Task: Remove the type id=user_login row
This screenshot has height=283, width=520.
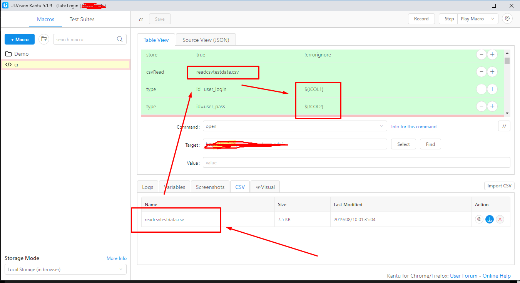Action: 481,89
